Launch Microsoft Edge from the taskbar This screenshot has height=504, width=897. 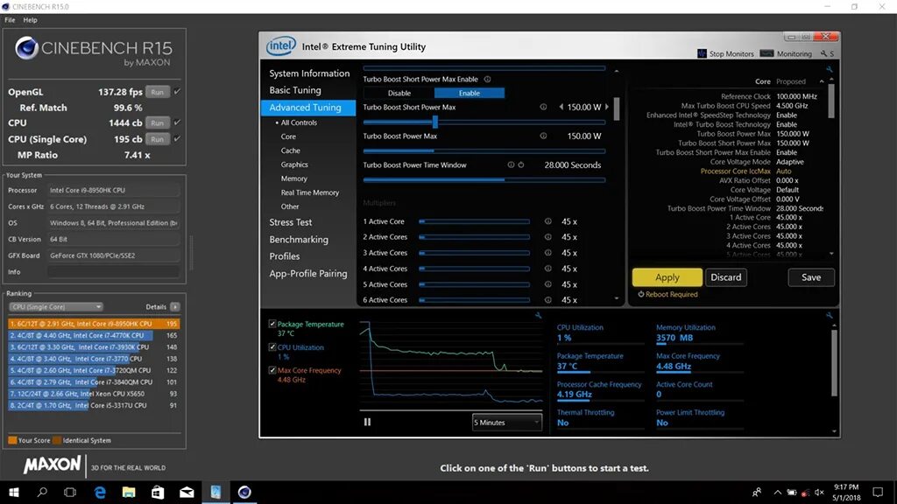100,492
